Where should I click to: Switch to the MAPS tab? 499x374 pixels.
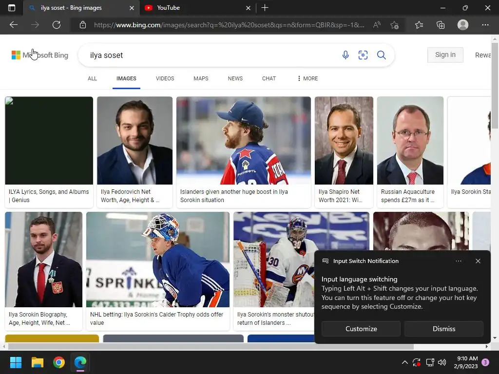(201, 78)
